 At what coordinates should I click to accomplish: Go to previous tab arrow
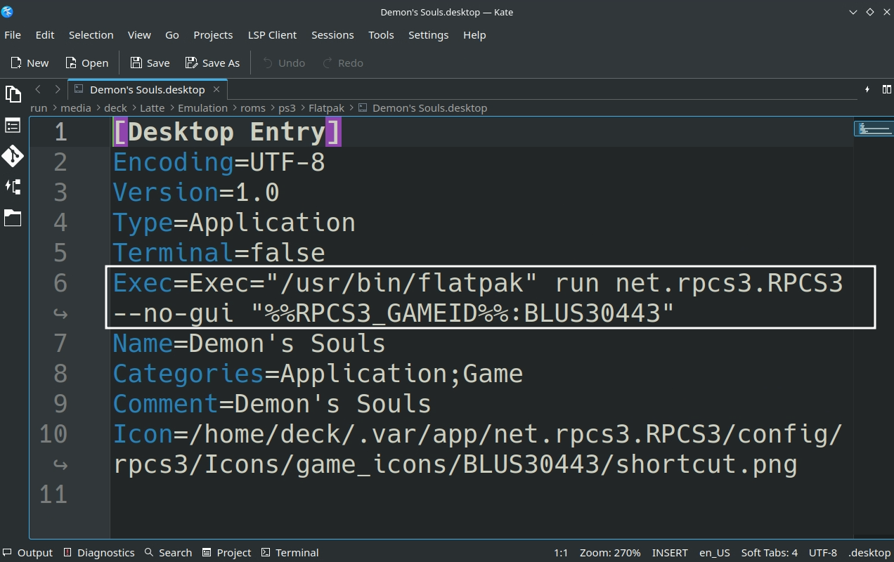pyautogui.click(x=38, y=89)
